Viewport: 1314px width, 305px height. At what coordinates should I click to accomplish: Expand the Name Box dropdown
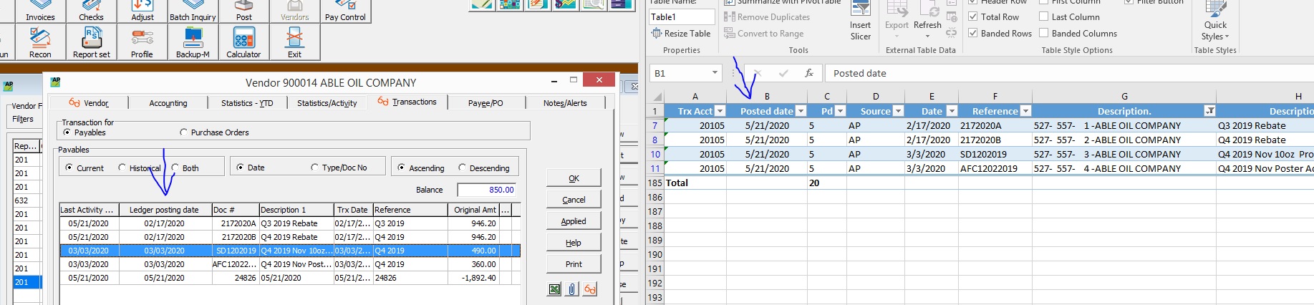(x=715, y=73)
